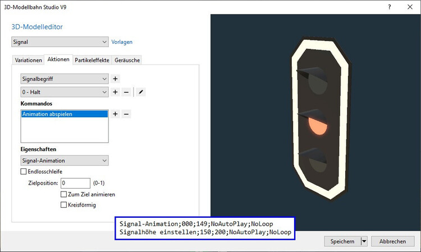Add a new state next to 0 - Halt

[x=115, y=92]
